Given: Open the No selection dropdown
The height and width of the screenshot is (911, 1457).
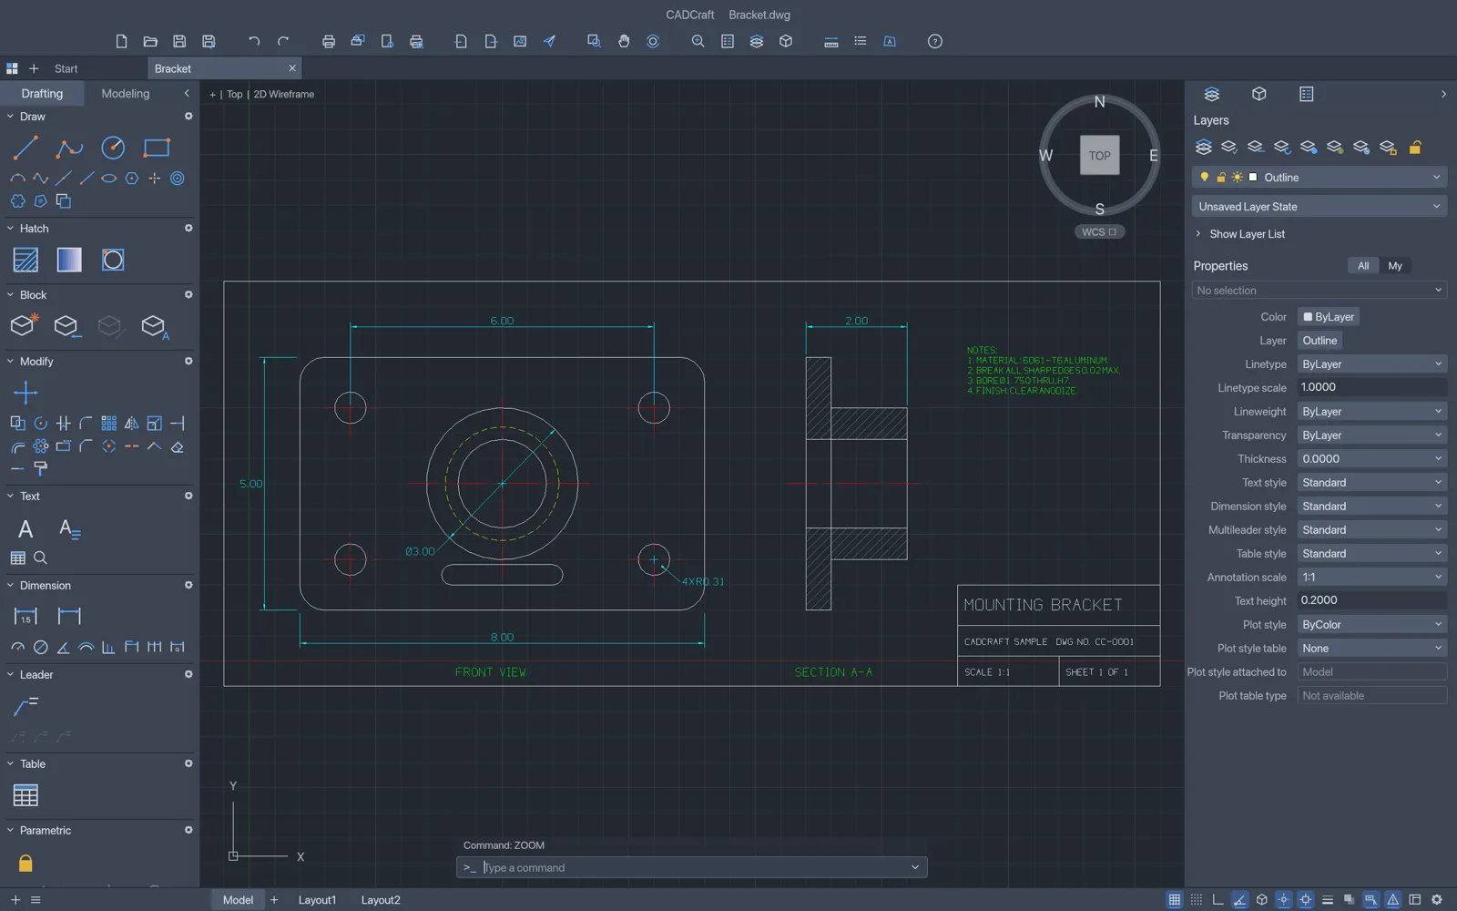Looking at the screenshot, I should pyautogui.click(x=1319, y=291).
